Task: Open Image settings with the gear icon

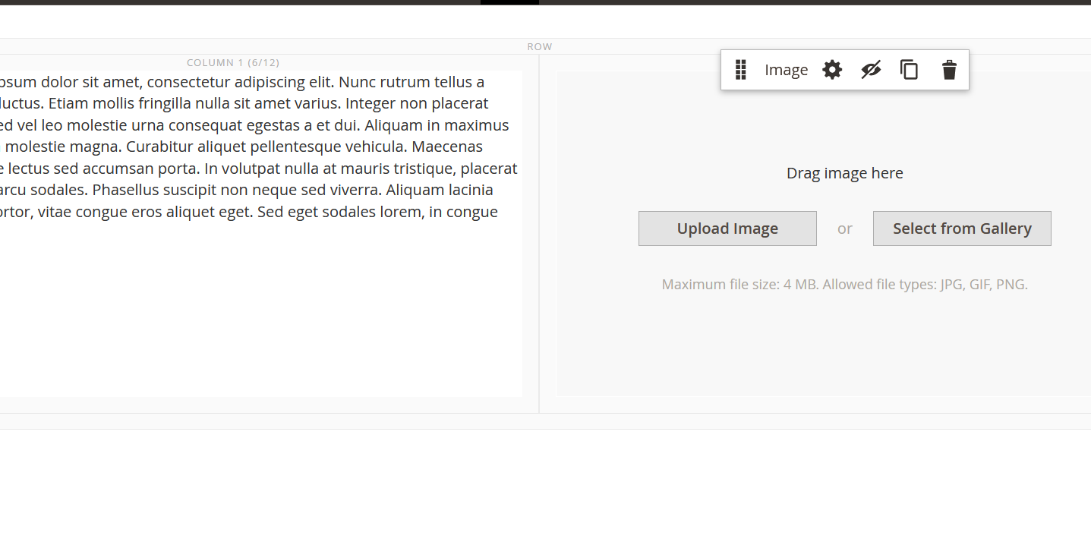Action: (832, 70)
